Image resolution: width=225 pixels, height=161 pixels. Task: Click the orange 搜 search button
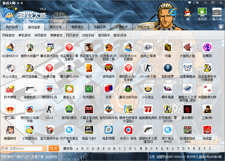click(x=54, y=149)
